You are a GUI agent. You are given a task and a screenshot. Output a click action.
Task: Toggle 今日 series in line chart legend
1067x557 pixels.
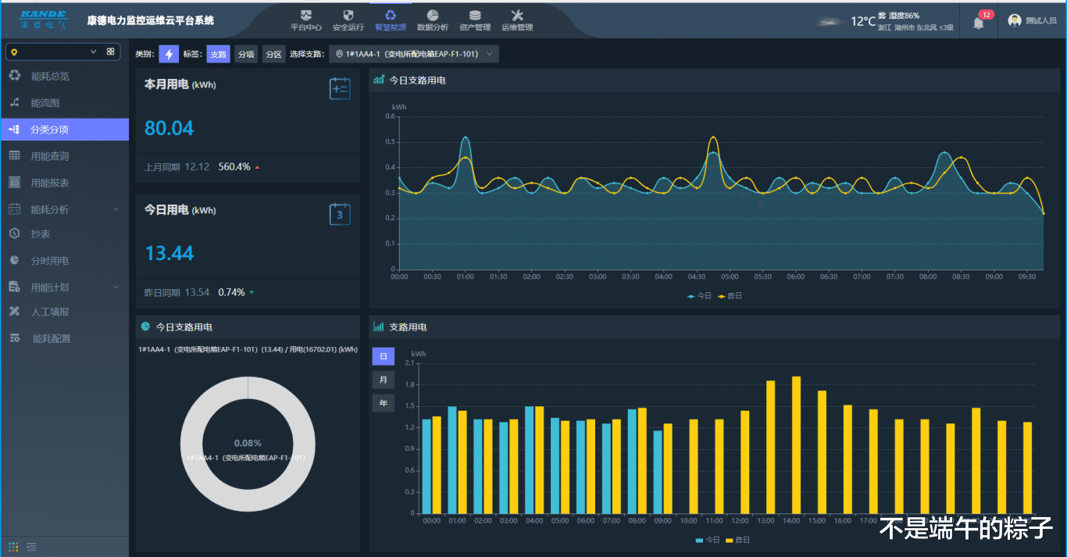(700, 296)
